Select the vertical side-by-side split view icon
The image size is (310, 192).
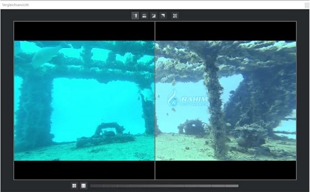135,15
